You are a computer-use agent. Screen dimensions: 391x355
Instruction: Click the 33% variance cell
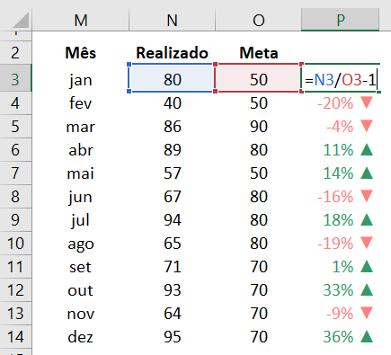(x=341, y=290)
